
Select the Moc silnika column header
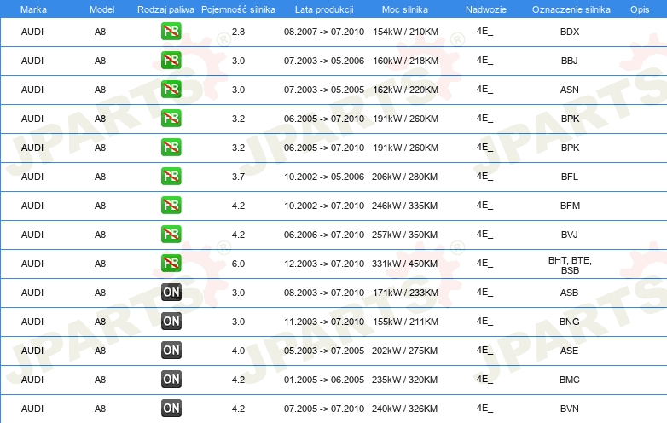coord(405,9)
